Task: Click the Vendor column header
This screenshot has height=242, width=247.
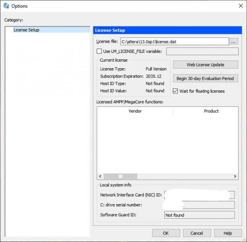Action: [x=135, y=111]
